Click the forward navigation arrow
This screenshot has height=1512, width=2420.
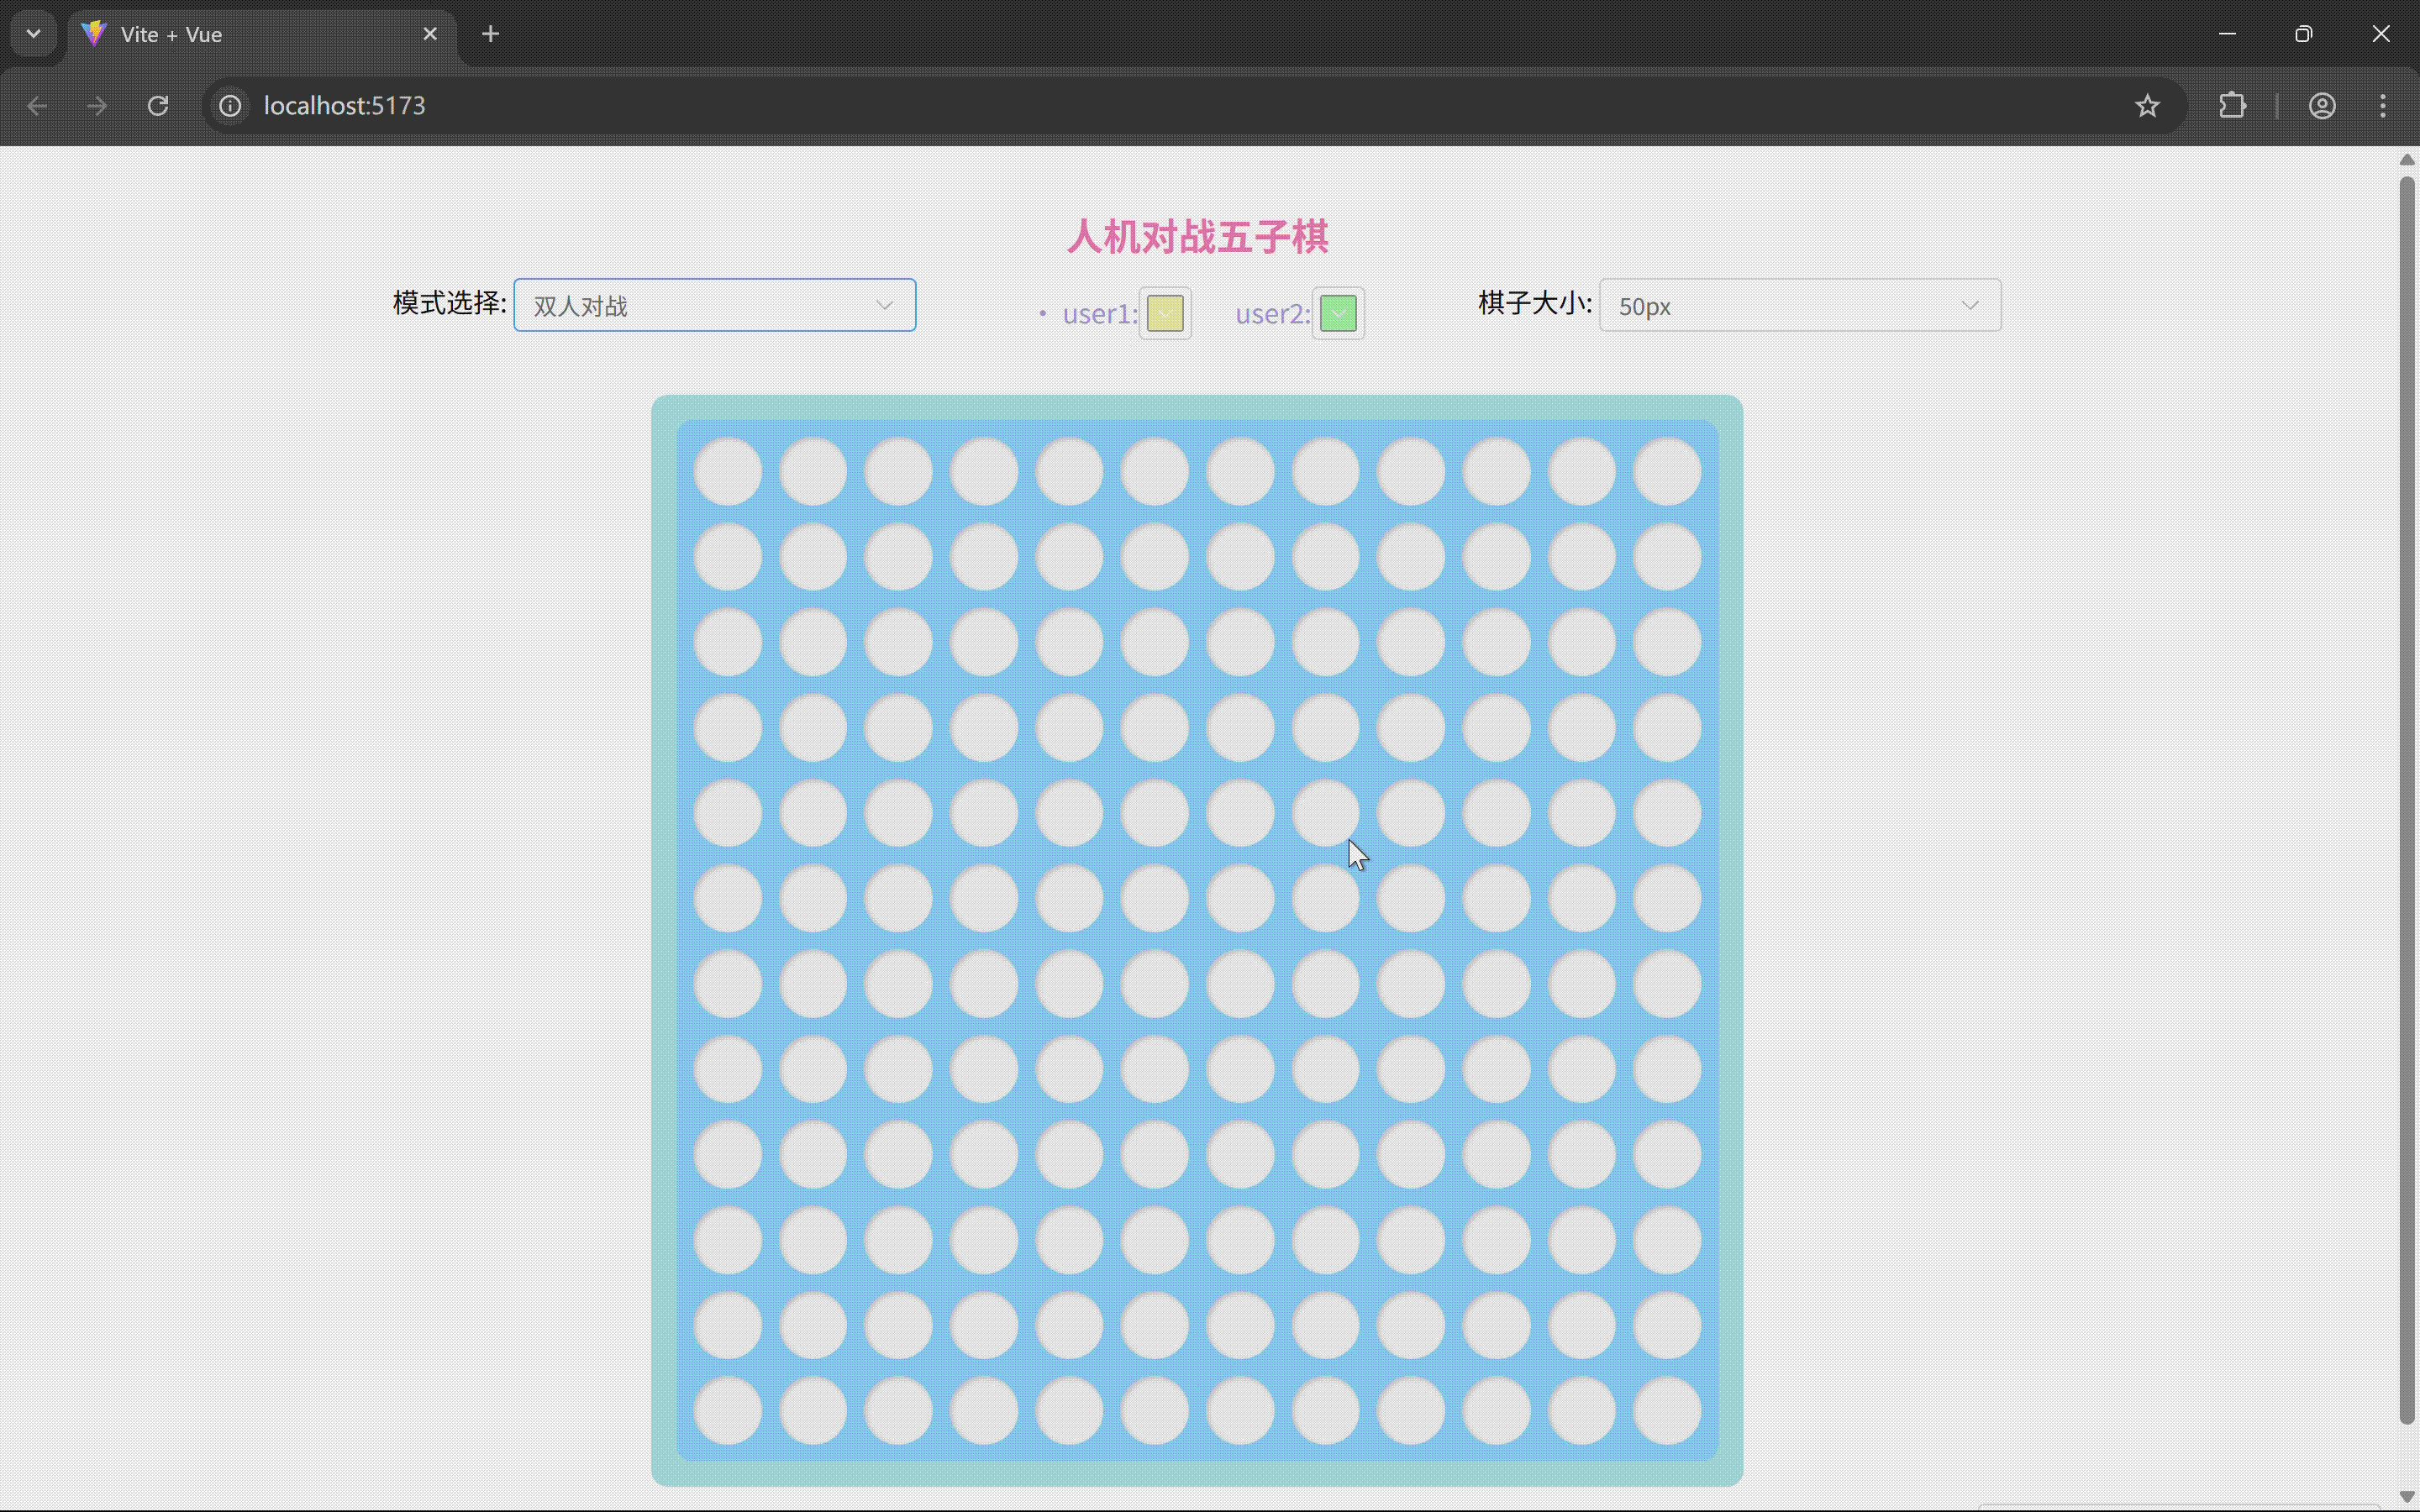point(96,105)
